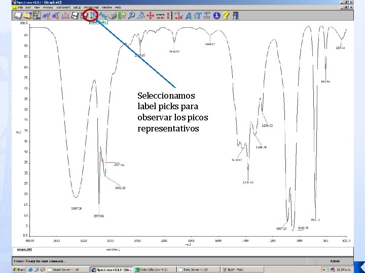This screenshot has width=365, height=273.
Task: Open the View menu
Action: tap(37, 8)
